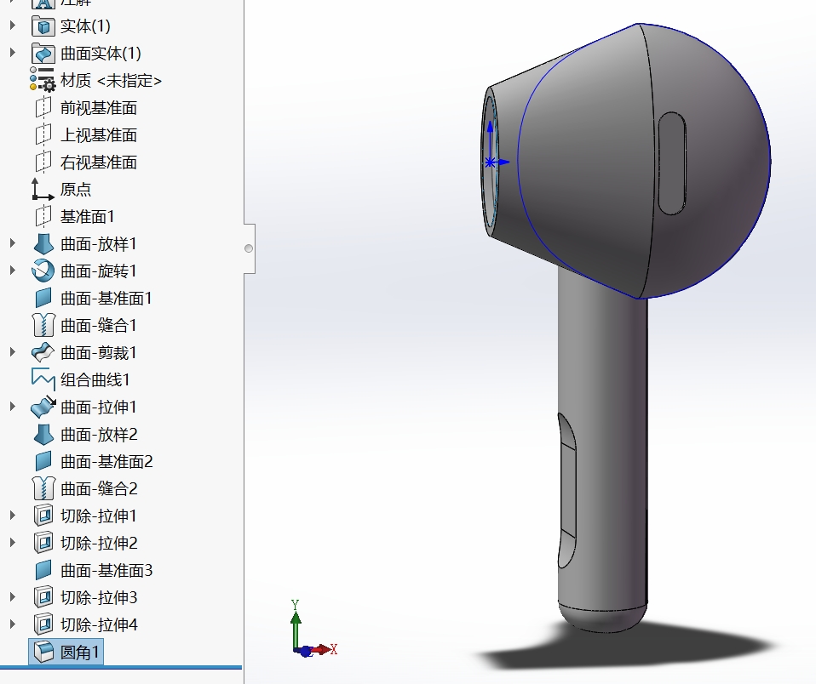Click the 切除-拉伸1 cut icon
816x684 pixels.
pyautogui.click(x=43, y=516)
